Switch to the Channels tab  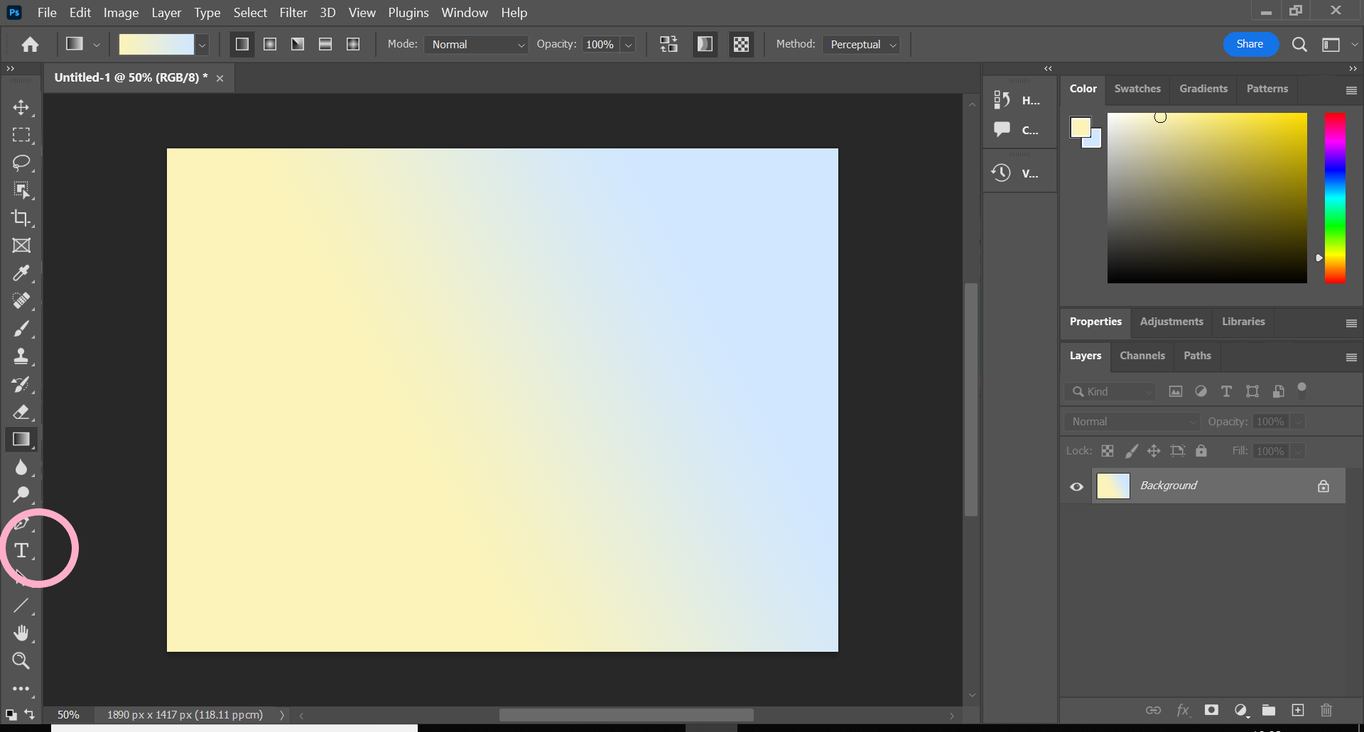pyautogui.click(x=1142, y=356)
